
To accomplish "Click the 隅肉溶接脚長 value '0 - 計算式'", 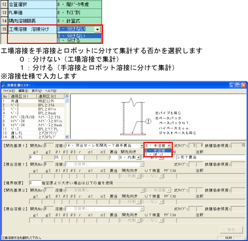I will 79,21.
